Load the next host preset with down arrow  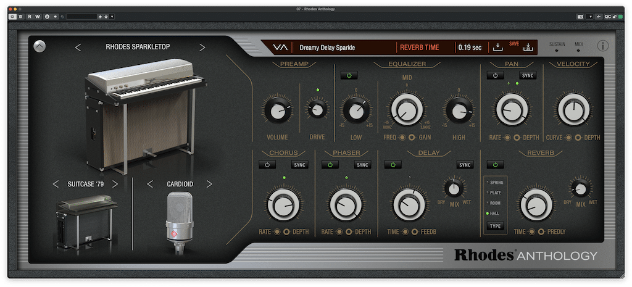[x=106, y=17]
